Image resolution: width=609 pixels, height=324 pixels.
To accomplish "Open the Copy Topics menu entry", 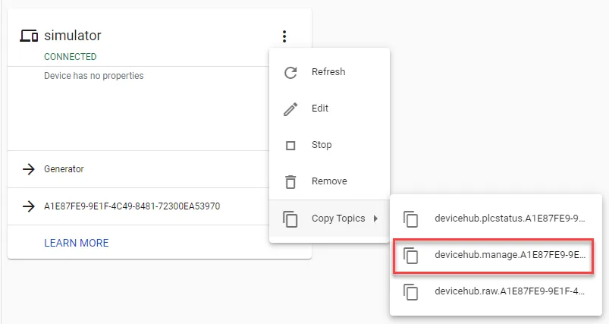I will (329, 219).
